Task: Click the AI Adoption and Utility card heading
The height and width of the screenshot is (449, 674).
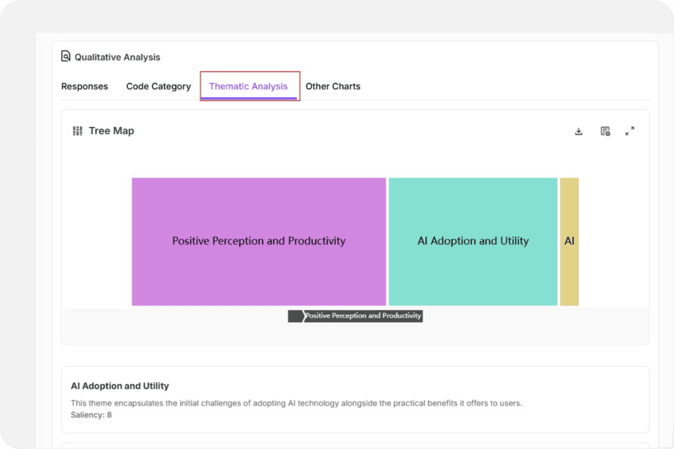Action: [120, 386]
